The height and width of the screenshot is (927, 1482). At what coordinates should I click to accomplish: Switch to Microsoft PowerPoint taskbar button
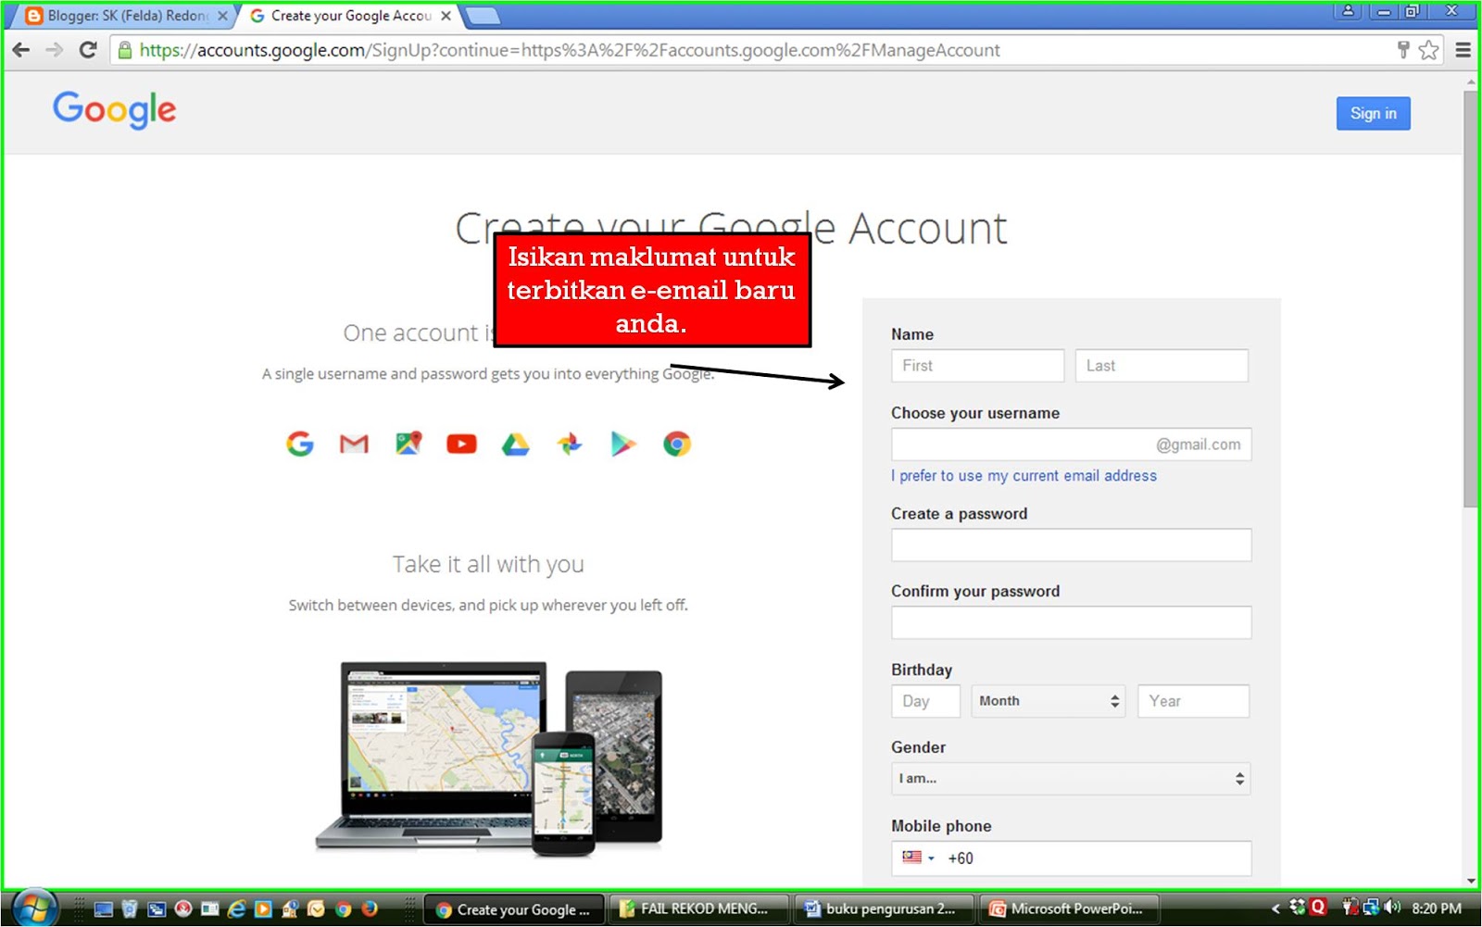point(1070,908)
